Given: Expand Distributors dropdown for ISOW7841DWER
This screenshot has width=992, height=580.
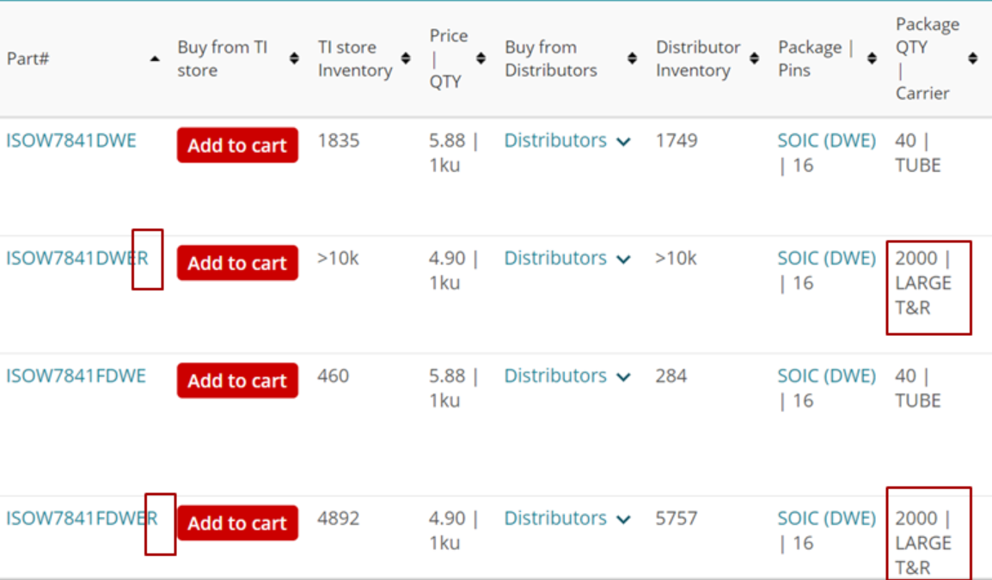Looking at the screenshot, I should pos(567,259).
